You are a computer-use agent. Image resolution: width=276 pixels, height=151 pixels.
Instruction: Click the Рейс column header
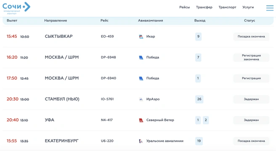click(x=104, y=21)
